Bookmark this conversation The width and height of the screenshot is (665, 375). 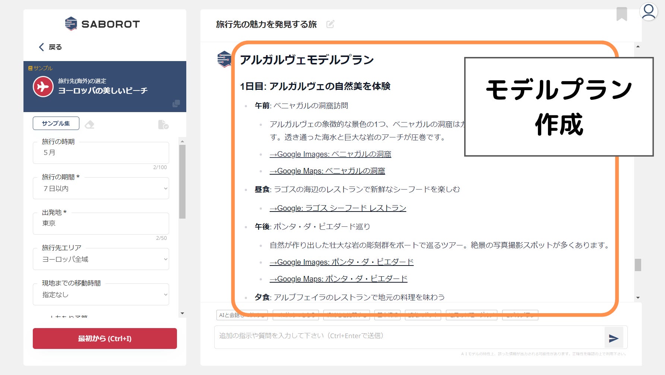[622, 14]
